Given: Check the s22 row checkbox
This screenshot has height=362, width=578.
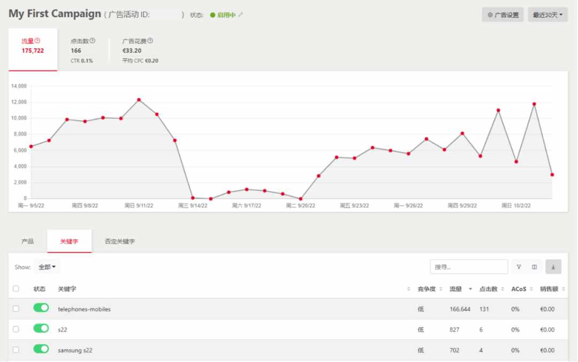Looking at the screenshot, I should point(16,329).
